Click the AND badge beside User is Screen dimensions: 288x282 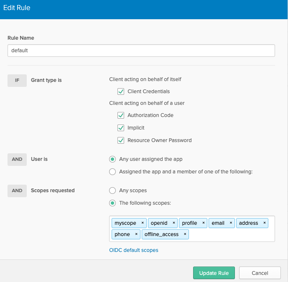point(17,159)
